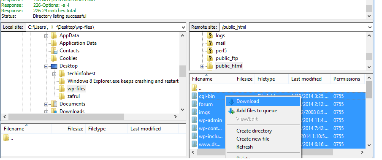Choose Add files to queue
The height and width of the screenshot is (160, 382).
257,111
